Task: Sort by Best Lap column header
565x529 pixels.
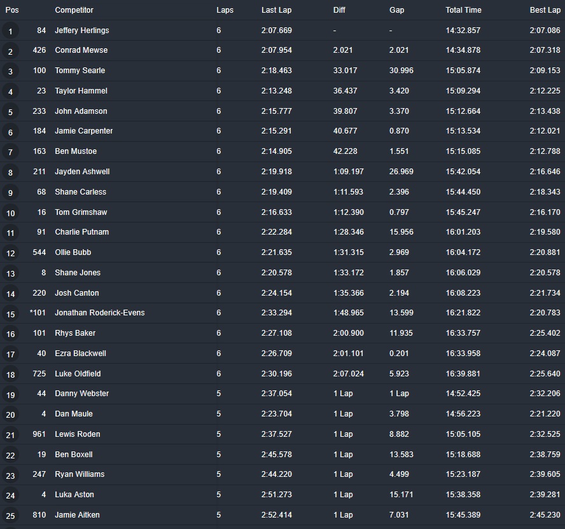Action: pos(545,10)
